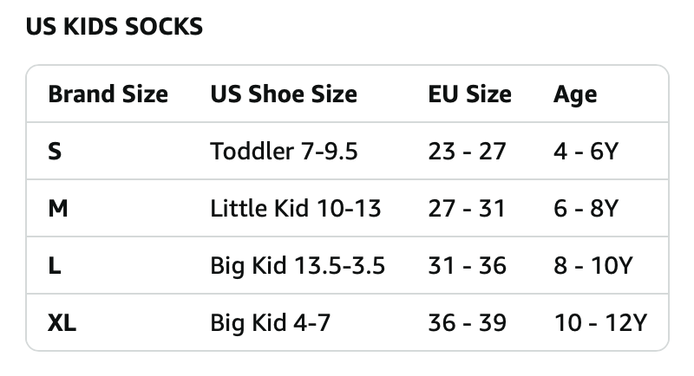Click the 6 - 8Y age cell
This screenshot has height=376, width=694.
pyautogui.click(x=586, y=209)
